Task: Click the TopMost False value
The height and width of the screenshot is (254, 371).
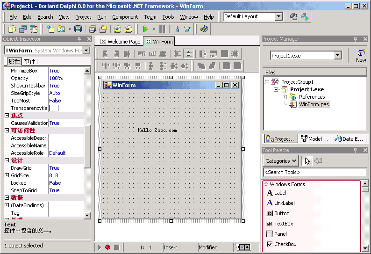Action: tap(55, 101)
